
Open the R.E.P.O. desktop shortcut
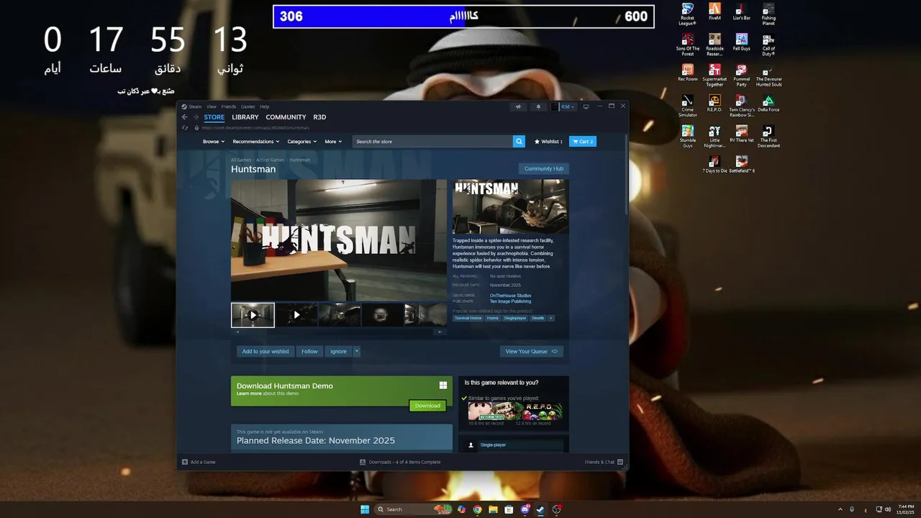click(714, 103)
